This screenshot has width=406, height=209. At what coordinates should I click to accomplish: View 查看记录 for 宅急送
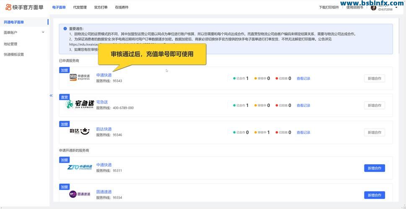[303, 105]
